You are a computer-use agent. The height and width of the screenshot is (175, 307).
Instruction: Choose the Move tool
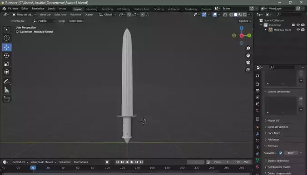(7, 47)
